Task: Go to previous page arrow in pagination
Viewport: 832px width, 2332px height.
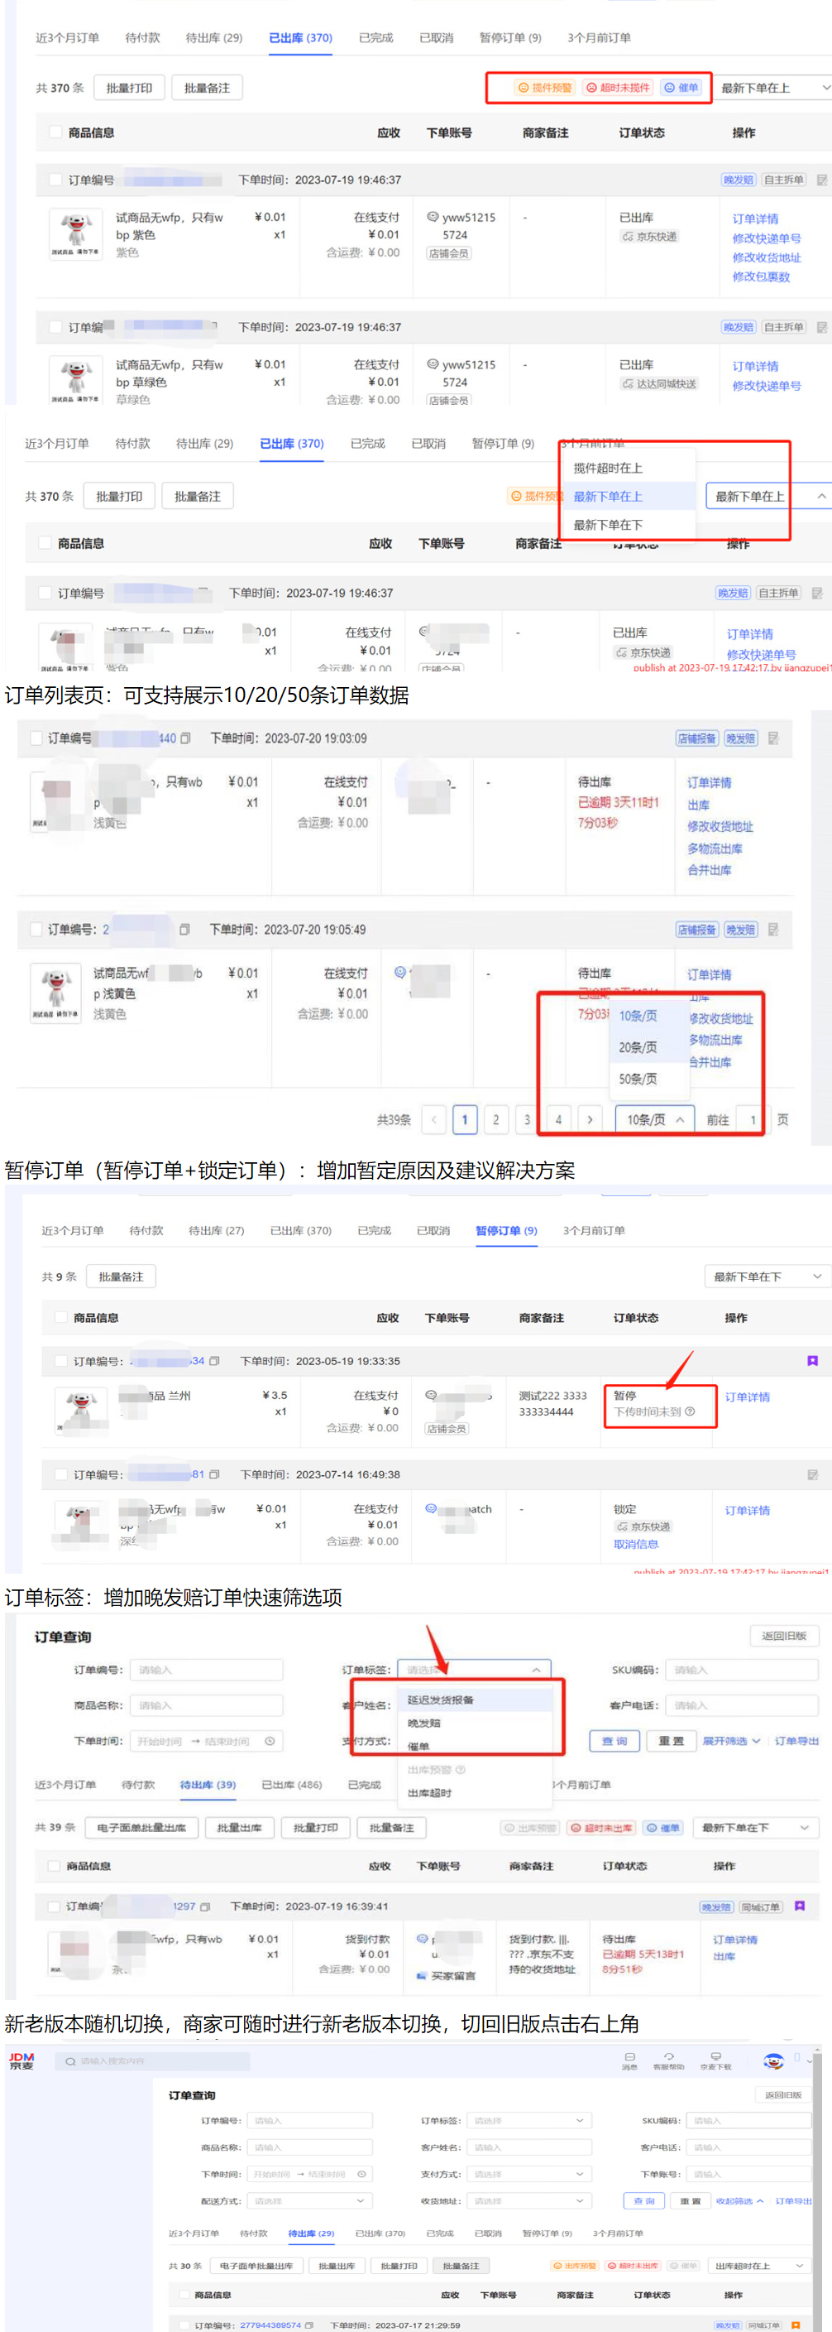Action: (x=434, y=1119)
